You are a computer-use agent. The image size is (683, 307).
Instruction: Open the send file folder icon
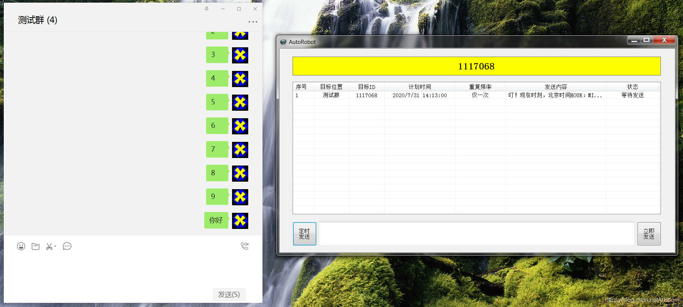pos(36,246)
